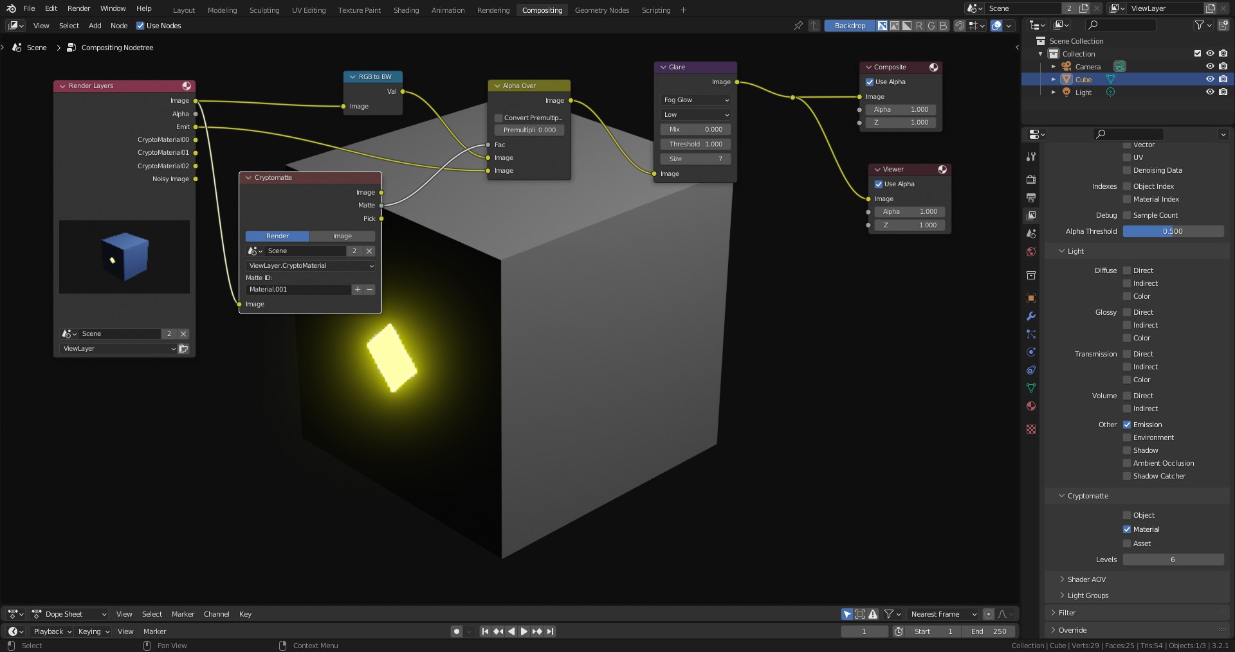This screenshot has width=1235, height=652.
Task: Switch to Geometry Nodes workspace tab
Action: 602,10
